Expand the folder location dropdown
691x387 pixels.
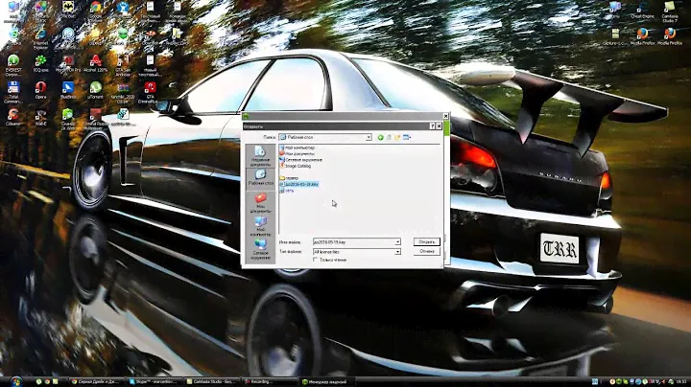click(368, 138)
